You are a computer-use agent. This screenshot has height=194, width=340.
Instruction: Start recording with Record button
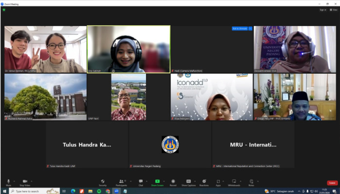coord(173,182)
